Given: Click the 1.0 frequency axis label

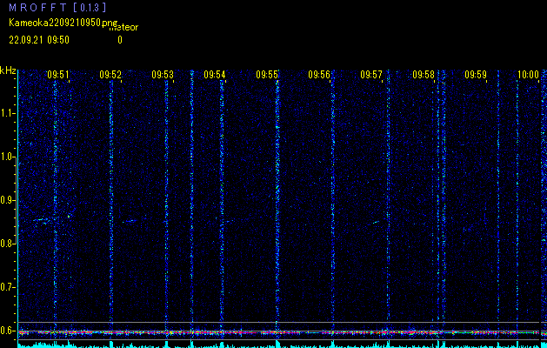Looking at the screenshot, I should click(x=7, y=157).
